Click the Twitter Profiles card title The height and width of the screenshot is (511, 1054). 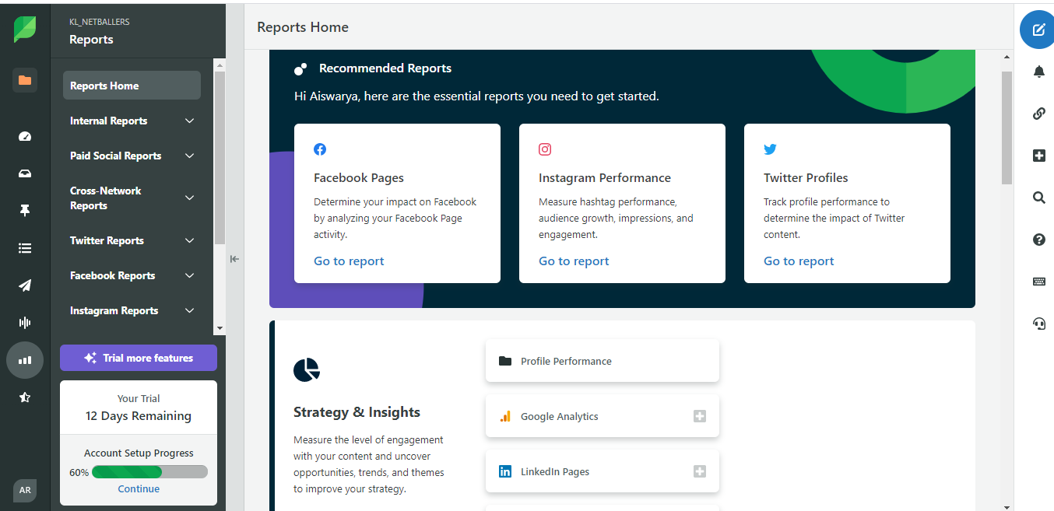(x=806, y=177)
